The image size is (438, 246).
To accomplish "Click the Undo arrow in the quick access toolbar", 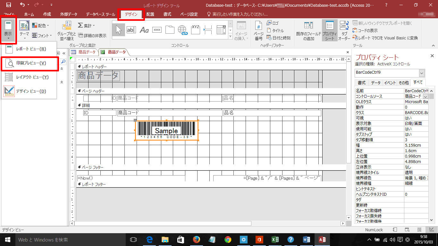I will coord(22,5).
